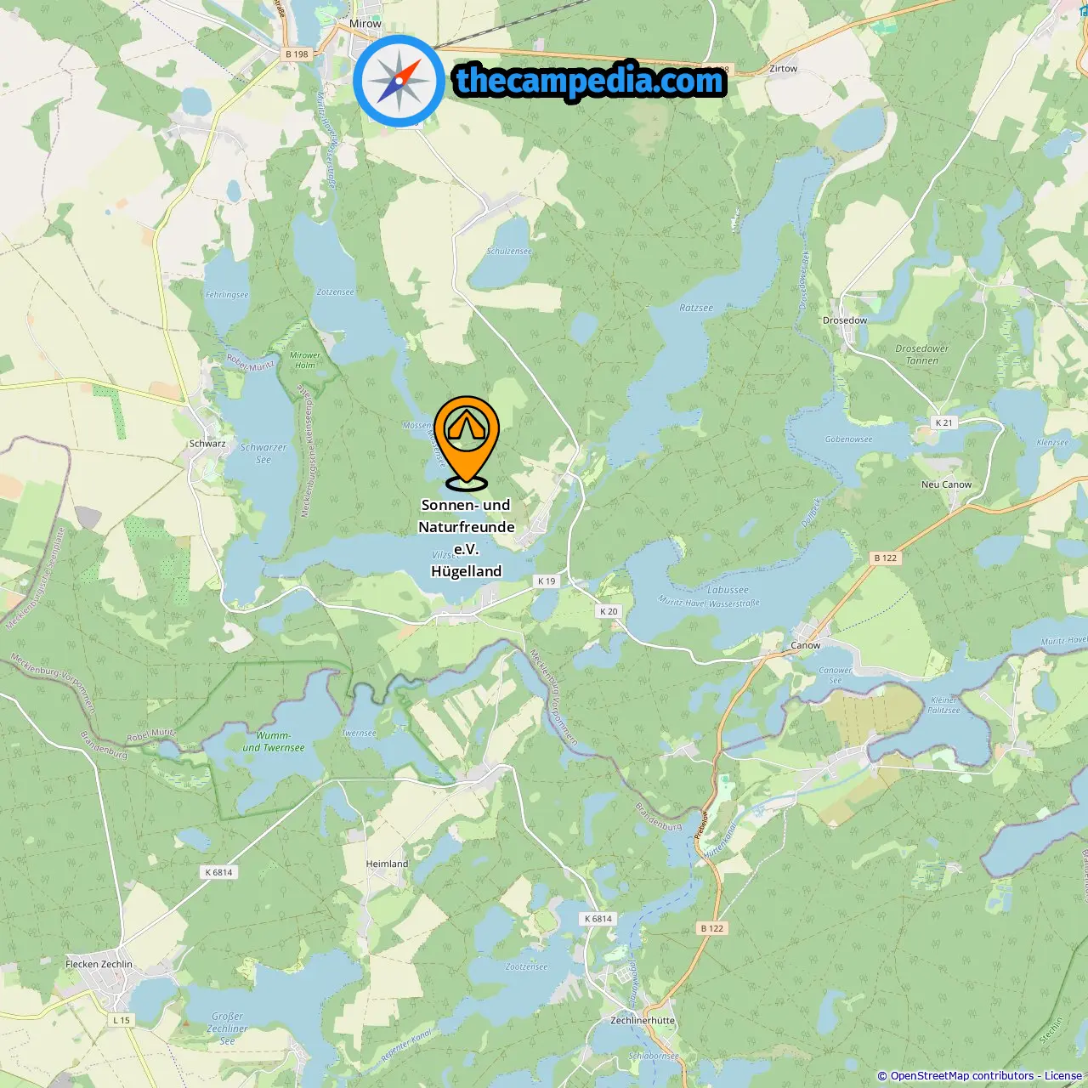Image resolution: width=1088 pixels, height=1088 pixels.
Task: Click the Rätzsee lake label
Action: [x=696, y=308]
